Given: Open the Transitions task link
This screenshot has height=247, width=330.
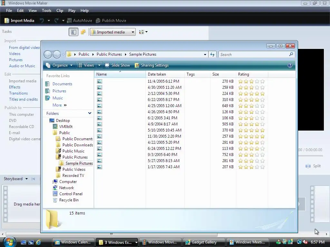Looking at the screenshot, I should tap(18, 93).
